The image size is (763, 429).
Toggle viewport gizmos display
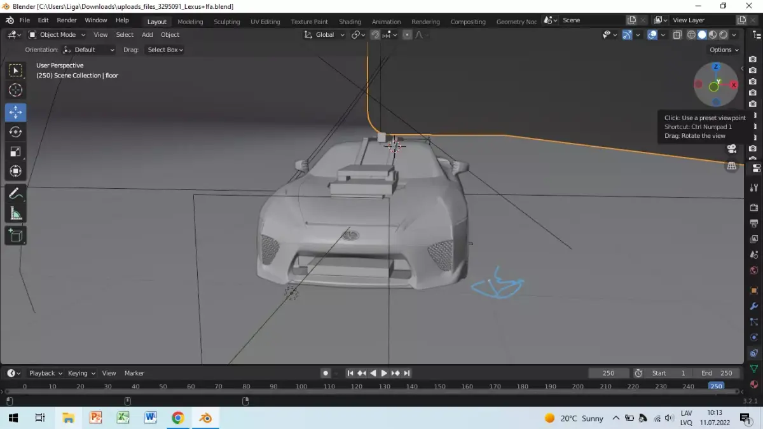(628, 35)
